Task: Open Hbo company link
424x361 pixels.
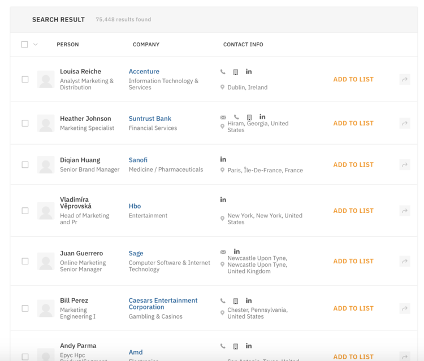Action: click(135, 206)
